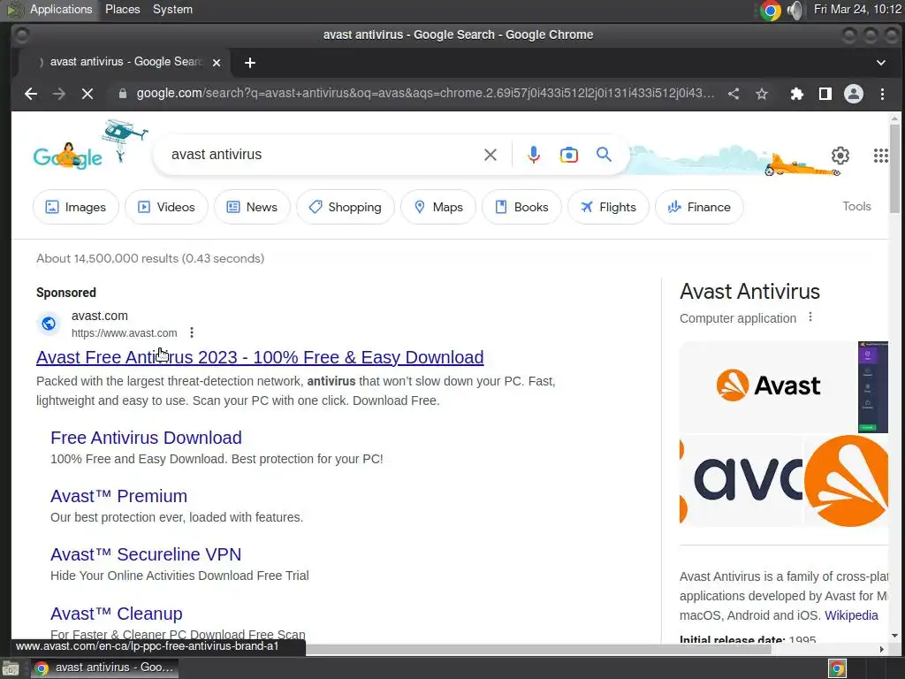905x679 pixels.
Task: Click the show desktop icon in the bottom panel
Action: point(10,668)
